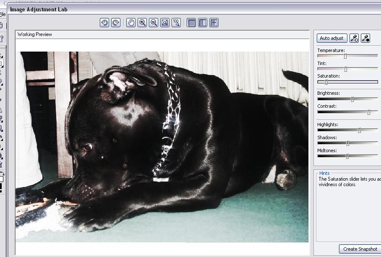Click the Zoom in magnifier
The height and width of the screenshot is (257, 381).
[x=142, y=23]
